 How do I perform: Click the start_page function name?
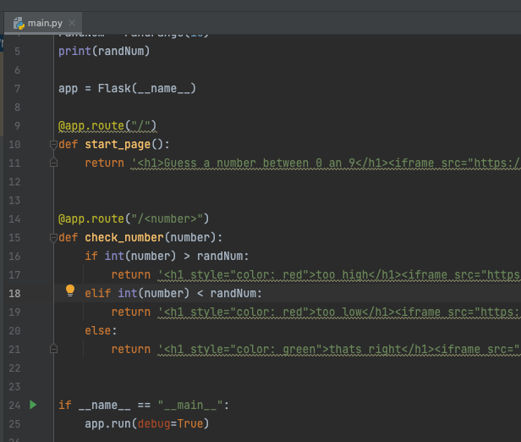(118, 144)
